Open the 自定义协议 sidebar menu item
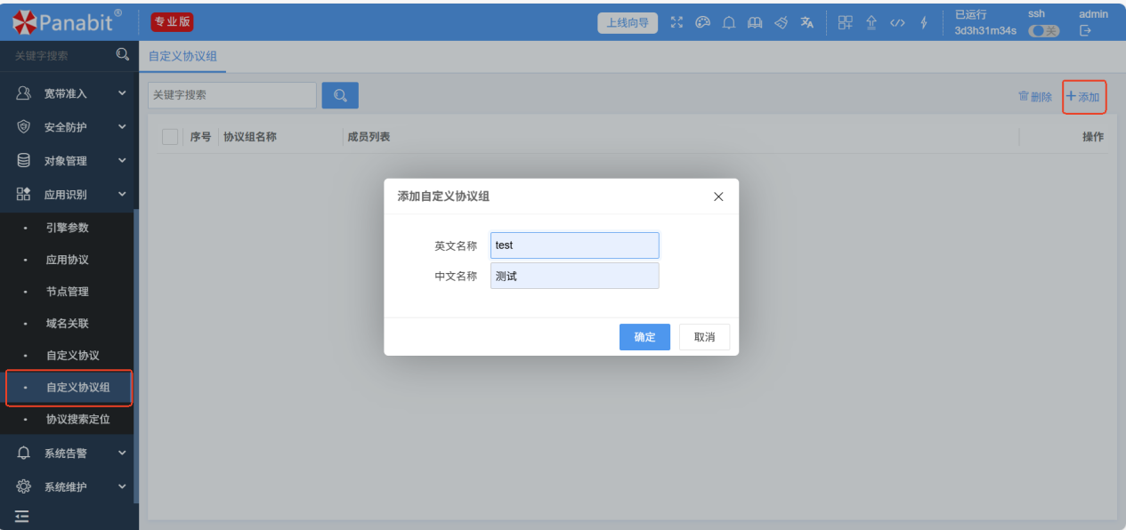The height and width of the screenshot is (530, 1126). [73, 356]
